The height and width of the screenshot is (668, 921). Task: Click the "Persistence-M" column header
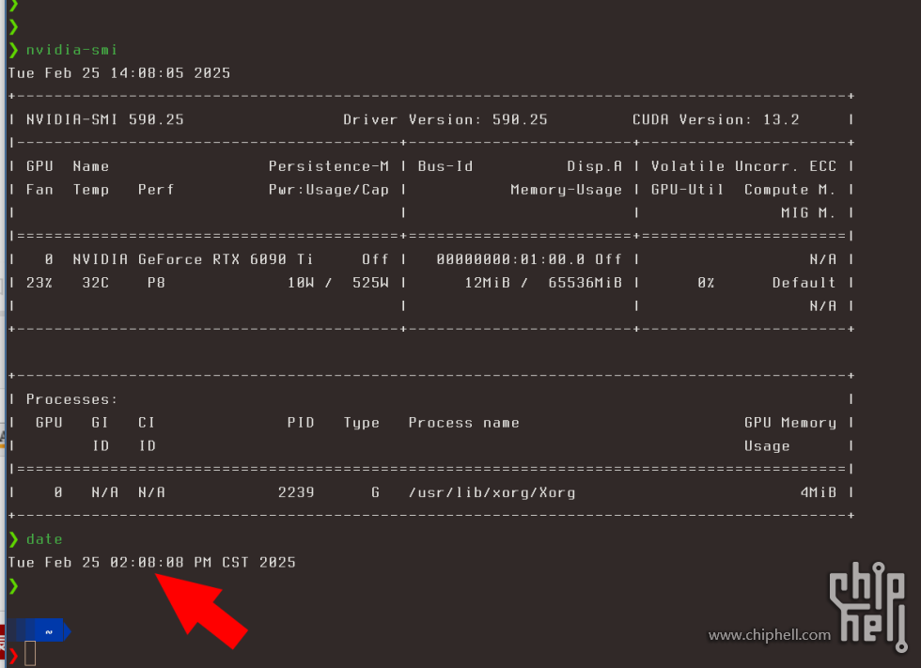click(x=329, y=166)
